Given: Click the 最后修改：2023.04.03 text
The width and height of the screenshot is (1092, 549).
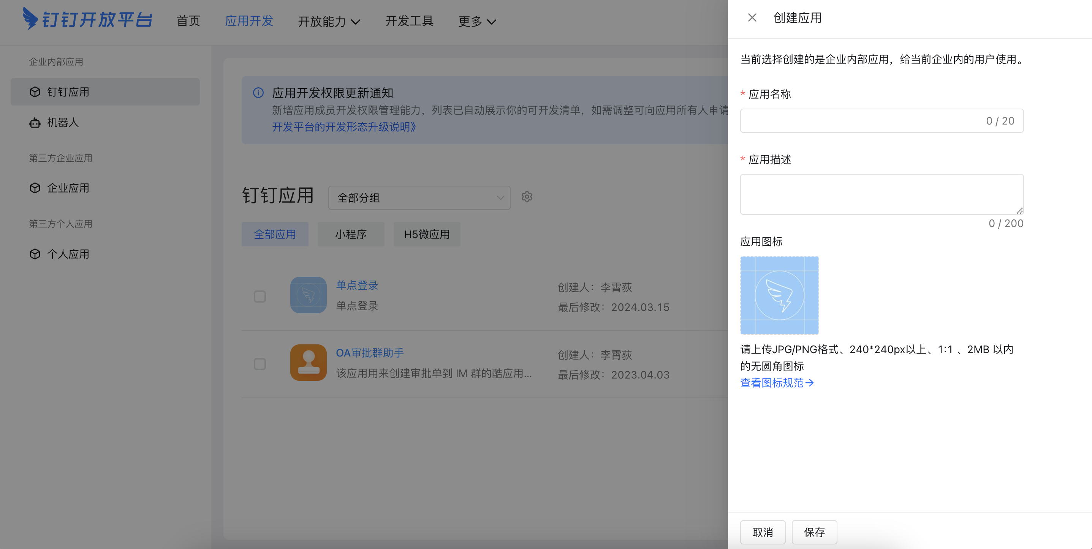Looking at the screenshot, I should pos(613,375).
